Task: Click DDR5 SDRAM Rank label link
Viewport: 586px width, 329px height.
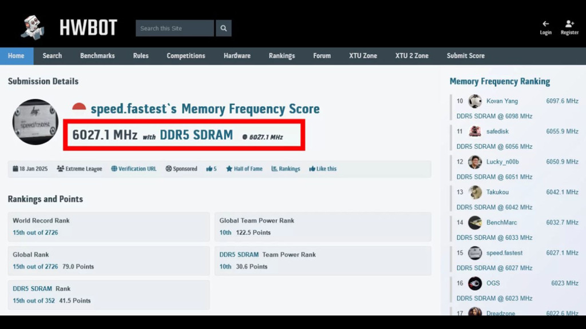Action: click(32, 288)
